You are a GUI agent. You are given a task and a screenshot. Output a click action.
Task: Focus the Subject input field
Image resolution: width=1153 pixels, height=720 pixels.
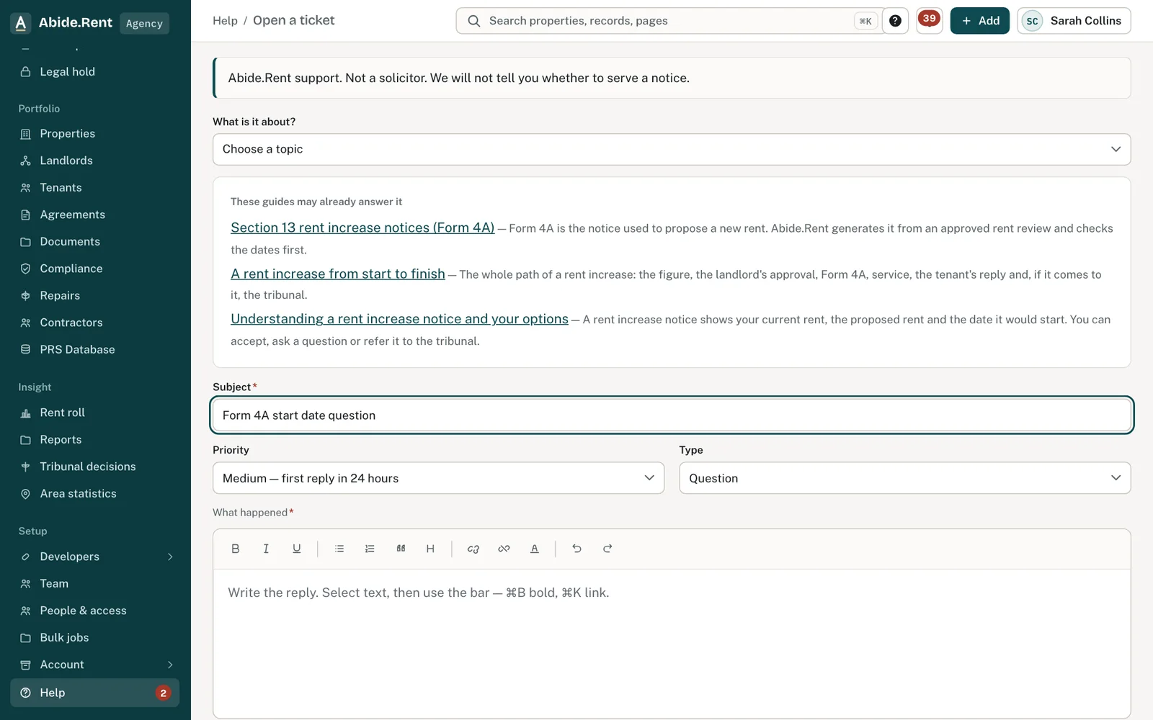672,415
